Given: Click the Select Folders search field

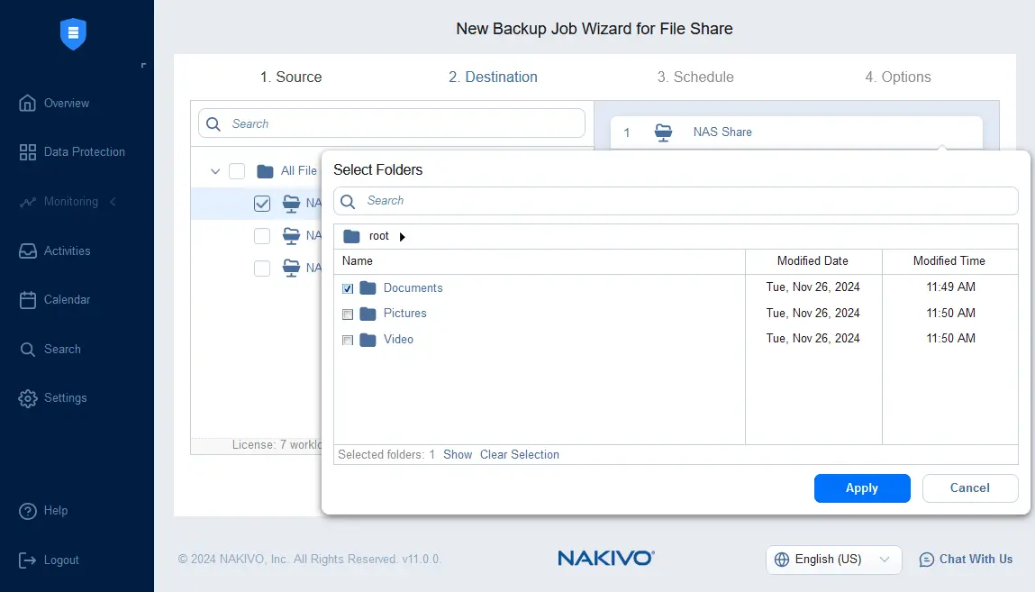Looking at the screenshot, I should pyautogui.click(x=676, y=201).
